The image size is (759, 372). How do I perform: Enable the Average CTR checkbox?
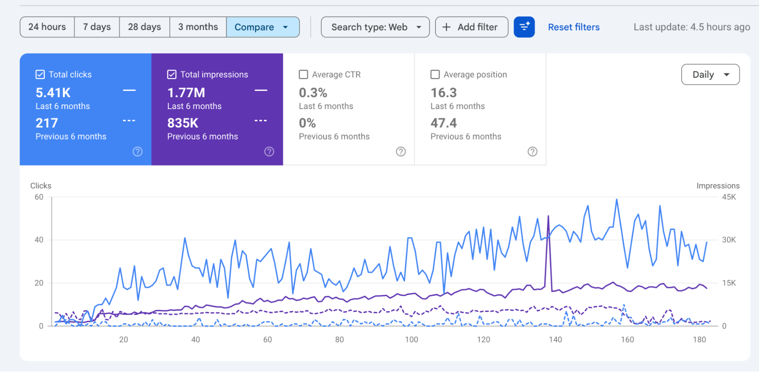tap(303, 74)
